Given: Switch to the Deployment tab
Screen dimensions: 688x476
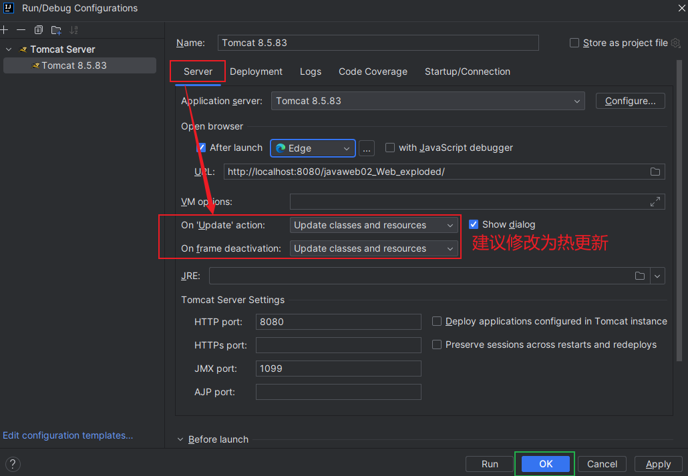Looking at the screenshot, I should [256, 71].
